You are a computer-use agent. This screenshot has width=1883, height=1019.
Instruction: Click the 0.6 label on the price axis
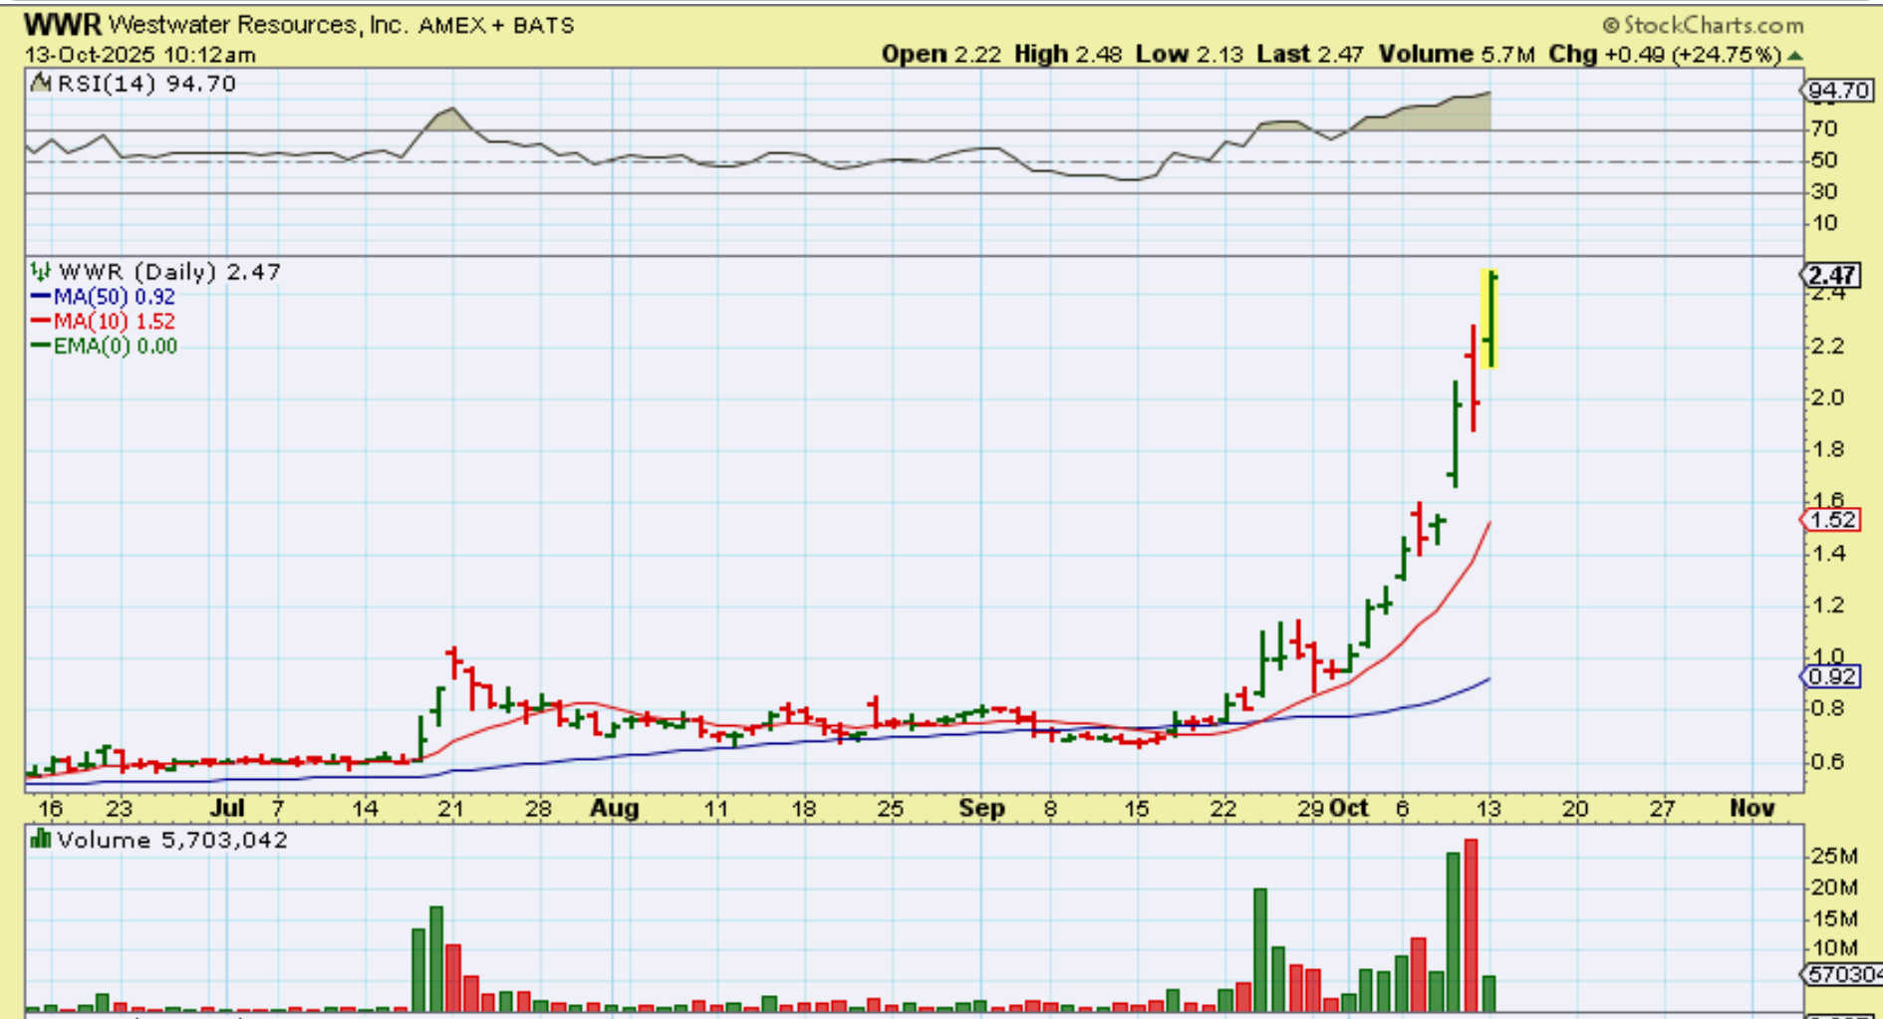(1828, 762)
